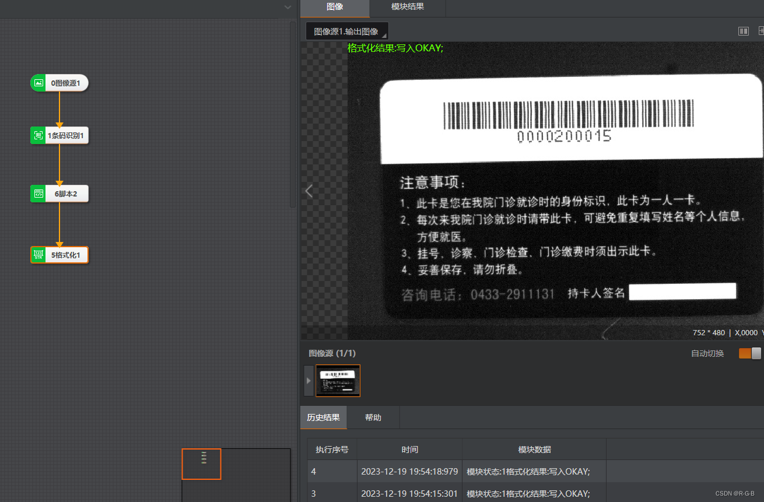764x502 pixels.
Task: Open the 帮助 tab
Action: [x=373, y=417]
